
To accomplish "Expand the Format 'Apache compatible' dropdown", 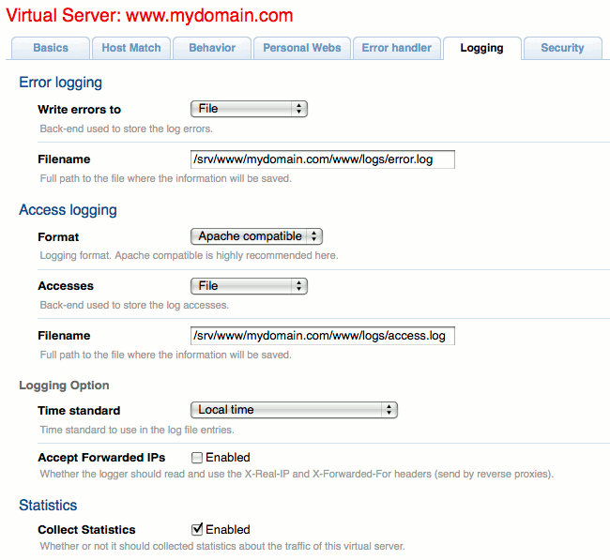I will click(x=256, y=236).
